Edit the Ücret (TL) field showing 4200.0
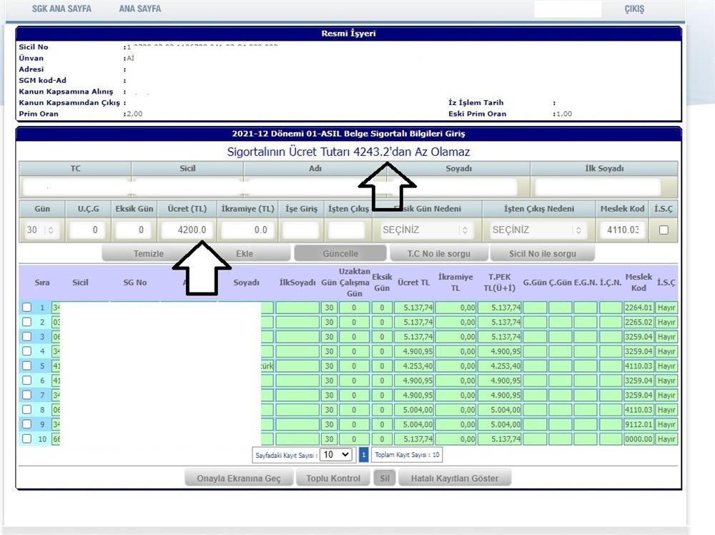 [x=187, y=230]
